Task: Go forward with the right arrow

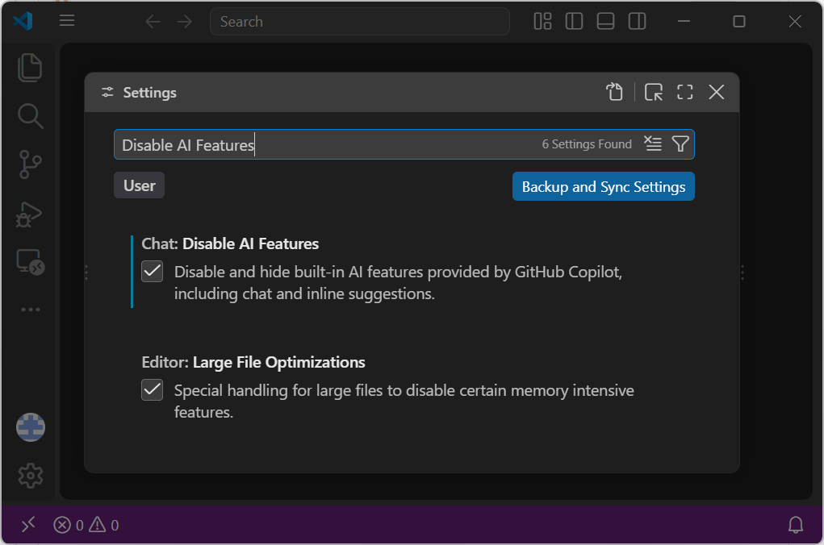Action: pyautogui.click(x=185, y=22)
